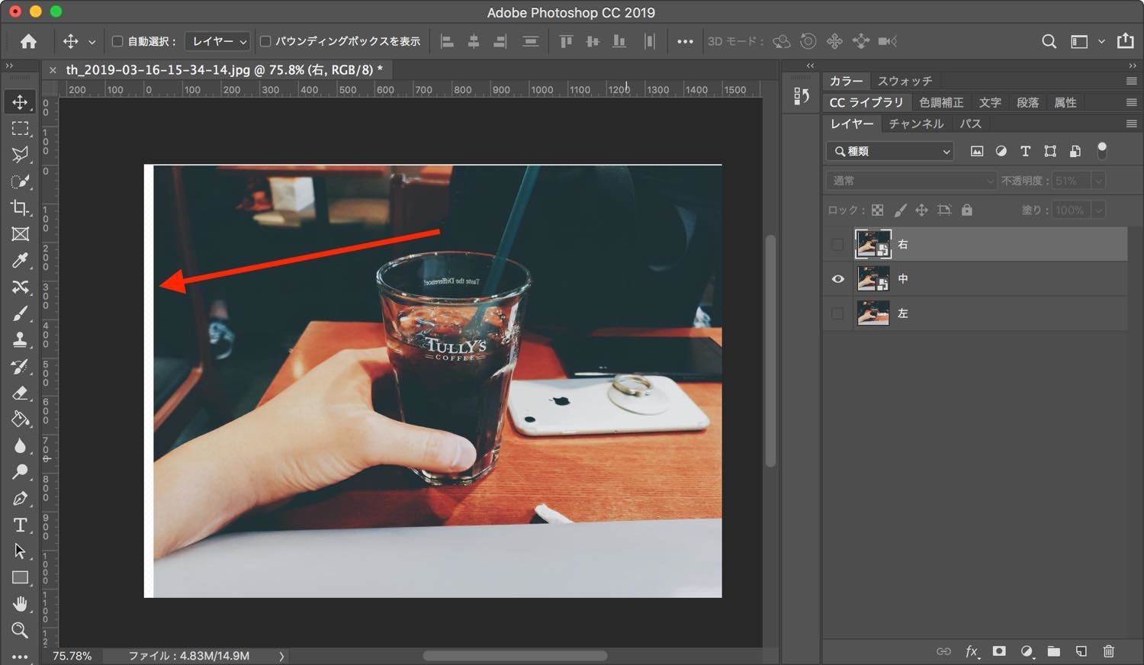Switch to the スウォッチ tab

pos(905,81)
